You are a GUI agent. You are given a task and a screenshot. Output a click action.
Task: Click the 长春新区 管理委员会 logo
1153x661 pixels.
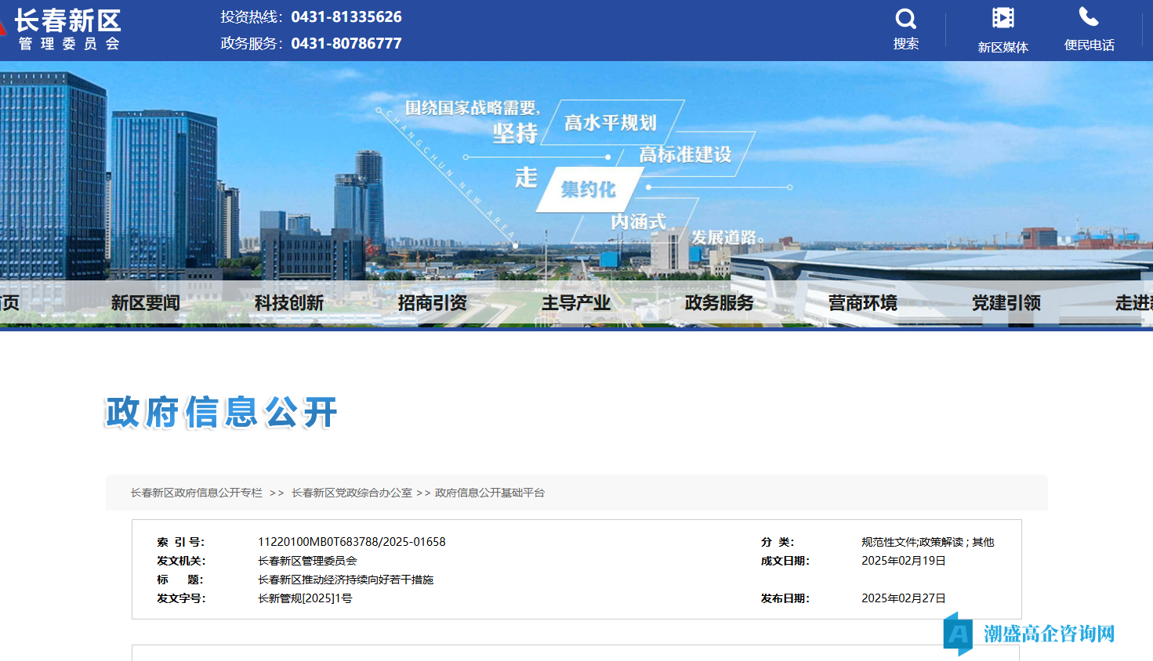click(x=67, y=30)
